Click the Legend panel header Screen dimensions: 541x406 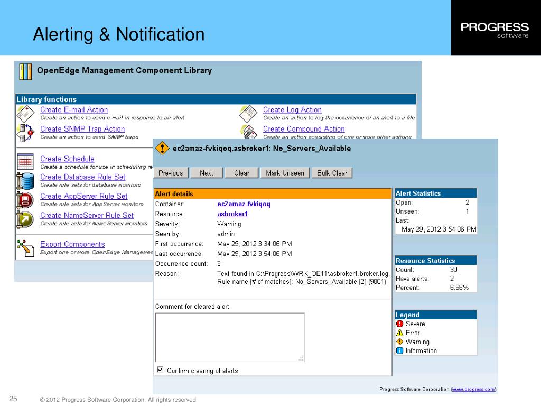click(436, 315)
